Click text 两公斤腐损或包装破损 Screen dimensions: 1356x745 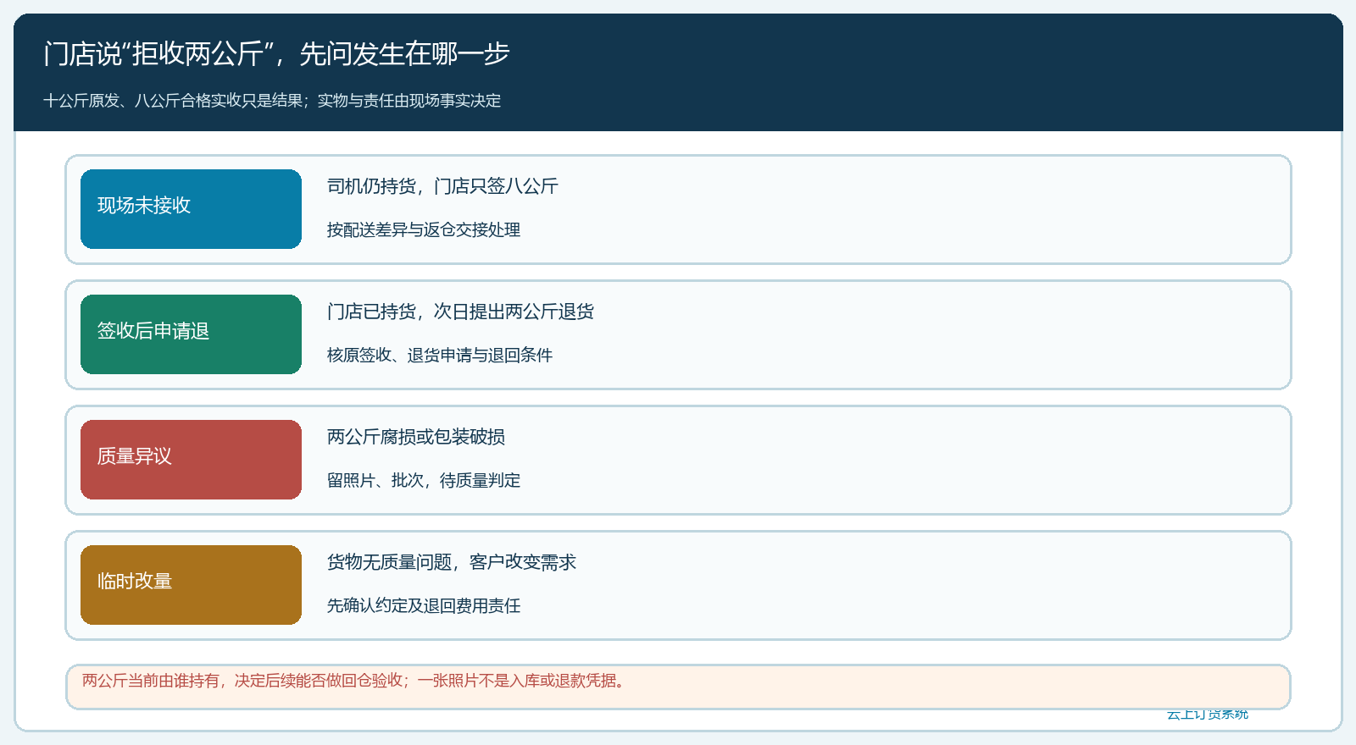(416, 437)
